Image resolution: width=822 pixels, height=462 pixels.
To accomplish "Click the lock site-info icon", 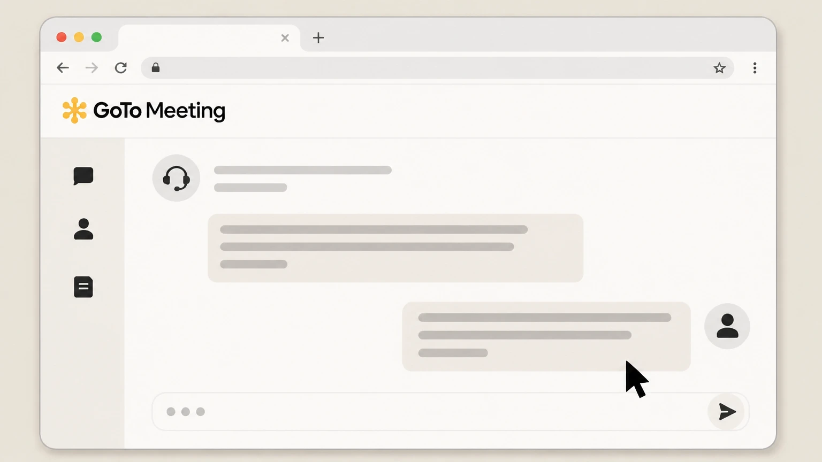I will (156, 67).
